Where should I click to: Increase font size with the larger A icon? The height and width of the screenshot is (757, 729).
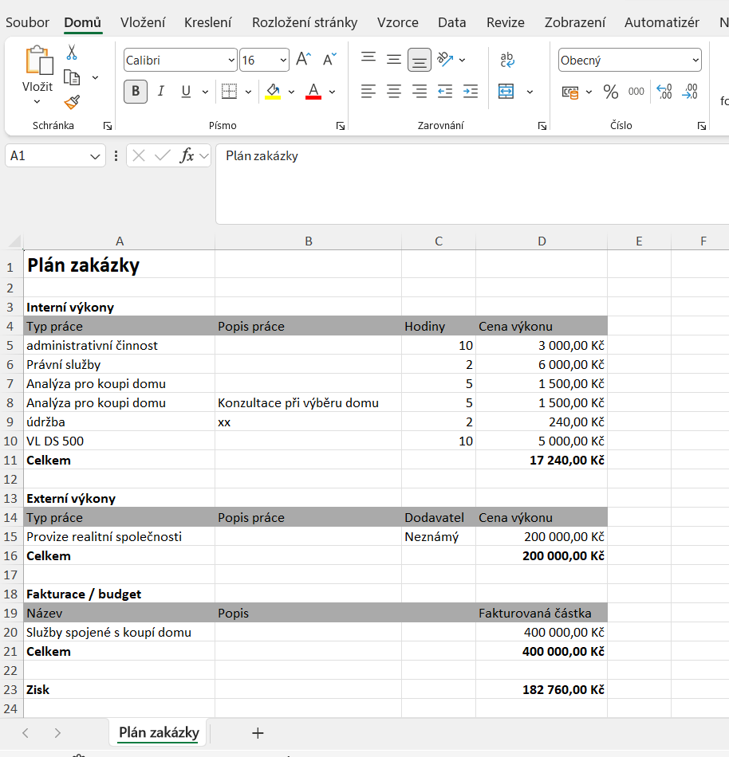pos(303,60)
